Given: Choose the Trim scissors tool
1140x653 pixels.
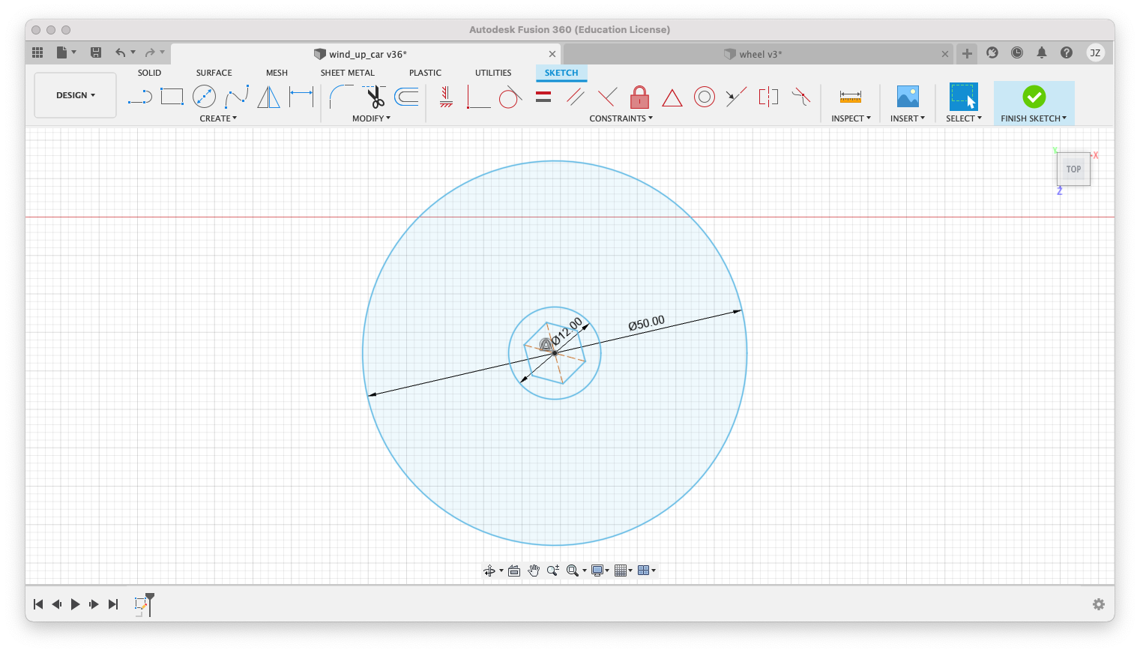Looking at the screenshot, I should [375, 97].
